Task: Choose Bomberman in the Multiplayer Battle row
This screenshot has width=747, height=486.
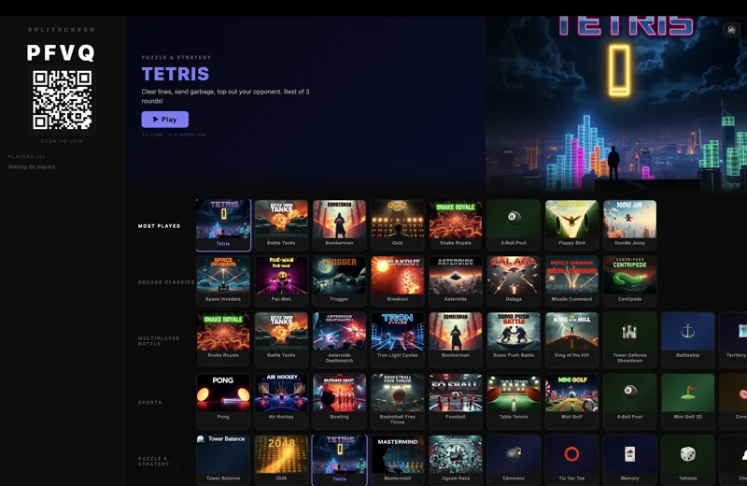Action: point(456,339)
